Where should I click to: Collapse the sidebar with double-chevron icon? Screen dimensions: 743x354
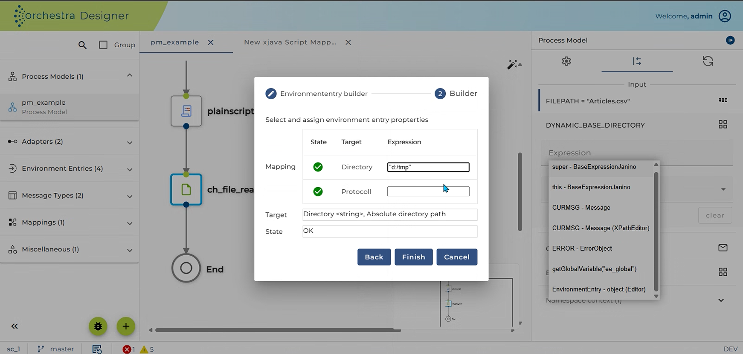pyautogui.click(x=15, y=326)
